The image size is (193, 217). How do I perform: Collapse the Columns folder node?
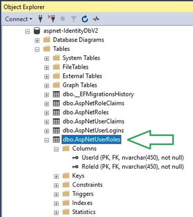[56, 149]
